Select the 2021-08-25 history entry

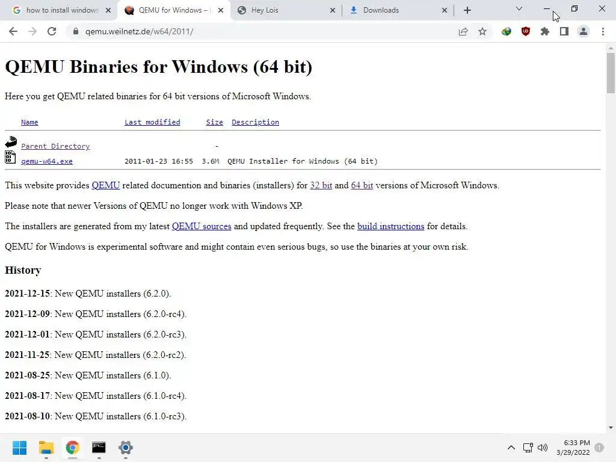(88, 375)
